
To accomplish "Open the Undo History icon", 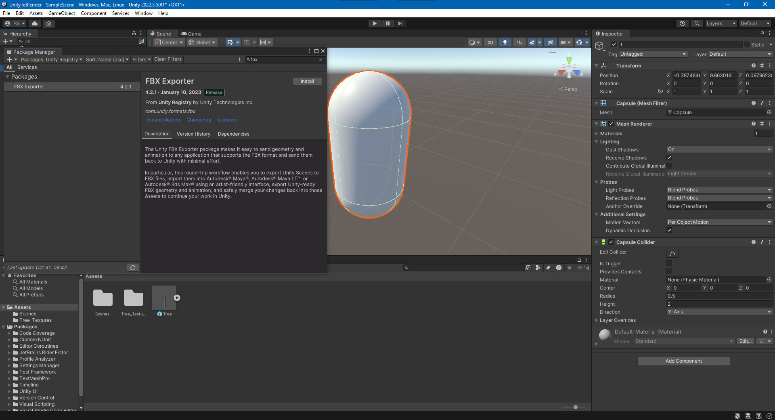I will coord(683,23).
